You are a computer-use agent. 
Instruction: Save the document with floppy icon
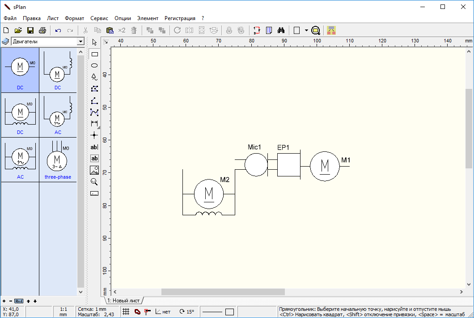[30, 30]
